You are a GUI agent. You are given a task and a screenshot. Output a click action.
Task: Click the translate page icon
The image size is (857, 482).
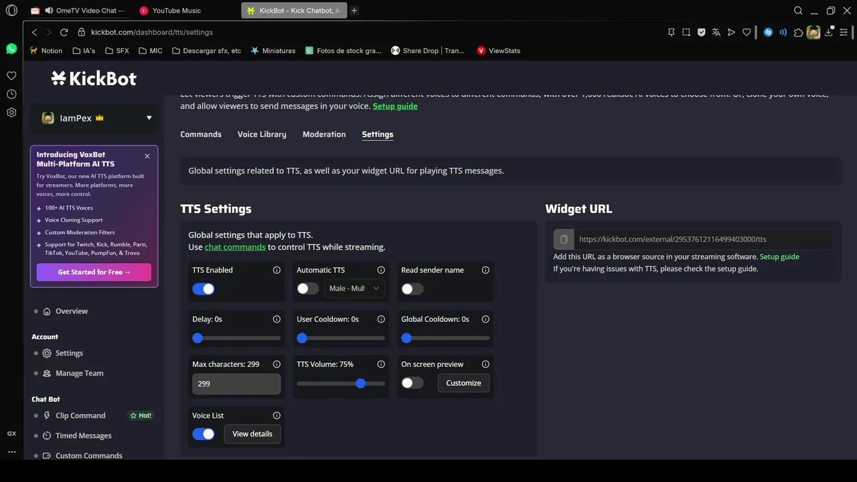[716, 32]
